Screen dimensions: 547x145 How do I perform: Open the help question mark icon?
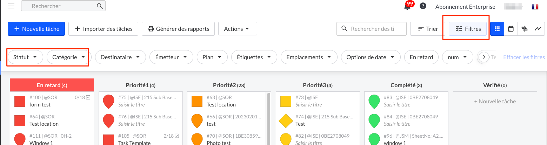423,6
